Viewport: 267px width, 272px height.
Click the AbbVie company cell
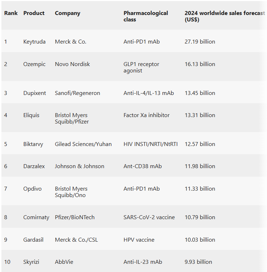pyautogui.click(x=64, y=262)
